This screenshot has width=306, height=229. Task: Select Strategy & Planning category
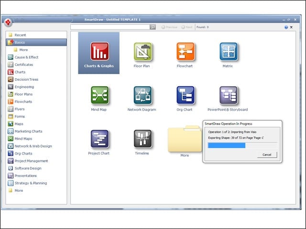(x=27, y=183)
